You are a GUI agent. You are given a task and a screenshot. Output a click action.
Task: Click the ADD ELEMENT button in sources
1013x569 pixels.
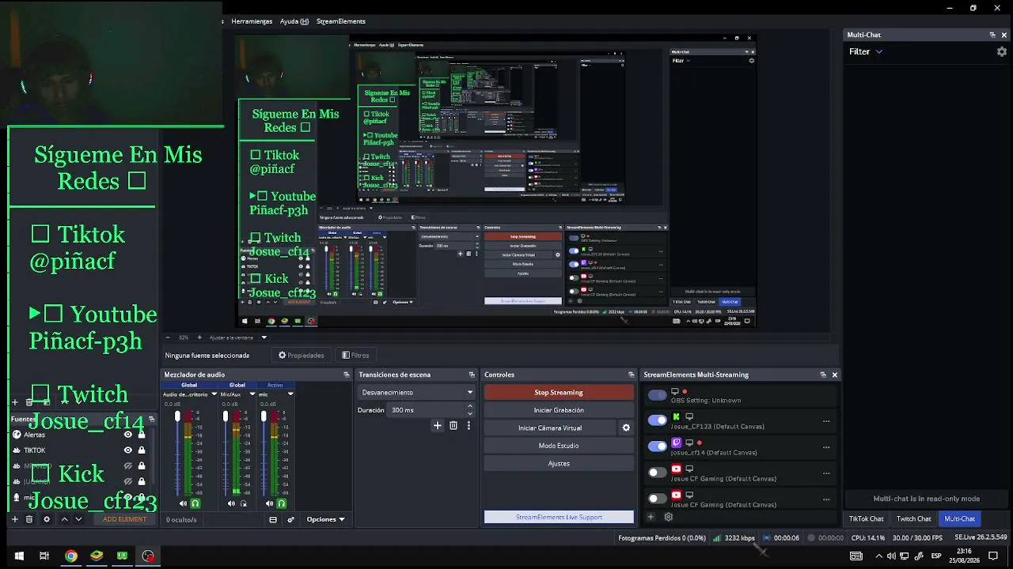click(x=124, y=519)
